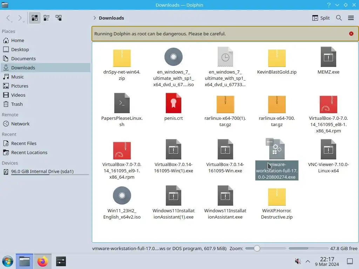The image size is (359, 269).
Task: Click the vmware-workstation status bar text
Action: click(160, 248)
